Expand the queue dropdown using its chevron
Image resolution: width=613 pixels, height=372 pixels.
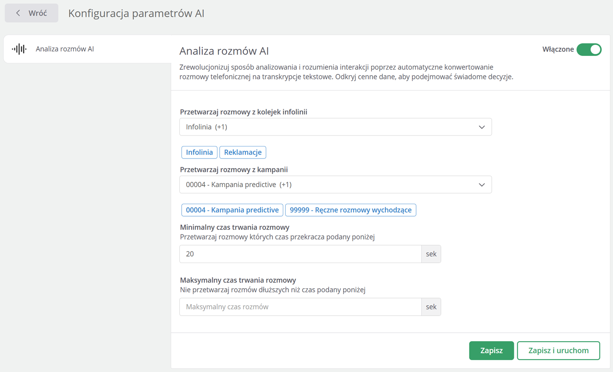click(x=481, y=127)
